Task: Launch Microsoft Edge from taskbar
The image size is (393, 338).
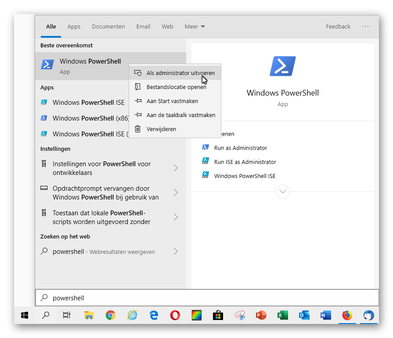Action: [x=154, y=315]
